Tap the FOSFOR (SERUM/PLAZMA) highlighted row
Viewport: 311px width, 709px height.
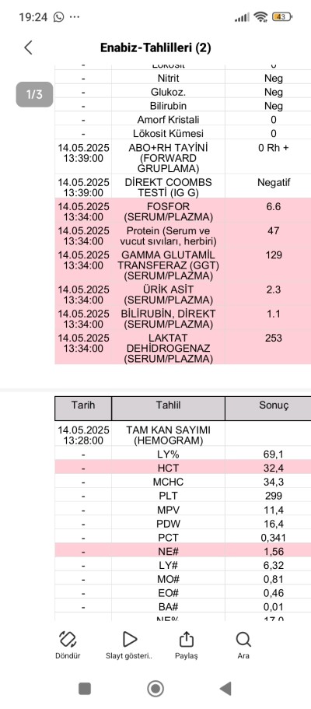[x=183, y=212]
